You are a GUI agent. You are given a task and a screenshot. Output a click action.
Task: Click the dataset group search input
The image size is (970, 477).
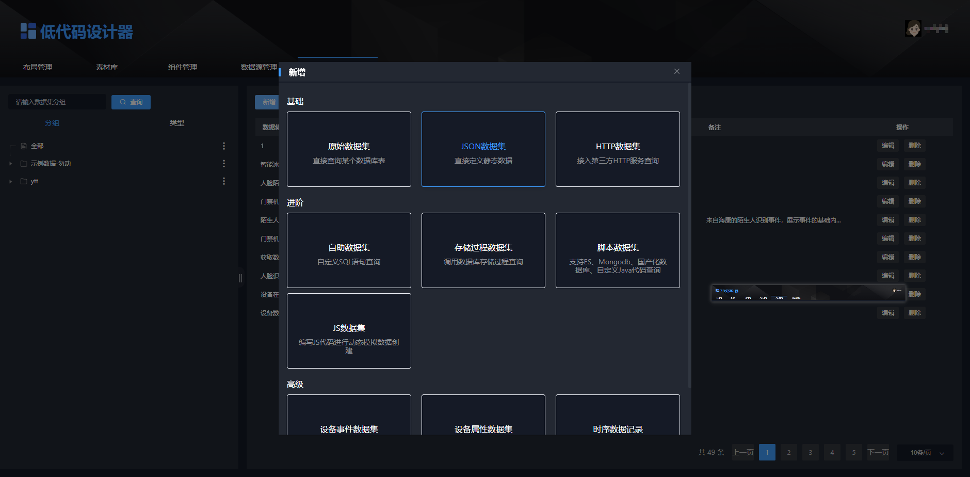(57, 102)
